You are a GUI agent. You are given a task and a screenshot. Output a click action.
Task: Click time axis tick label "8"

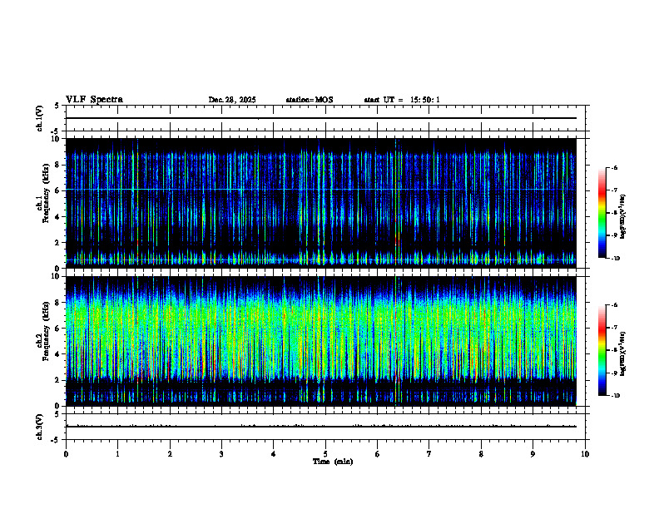pos(481,454)
